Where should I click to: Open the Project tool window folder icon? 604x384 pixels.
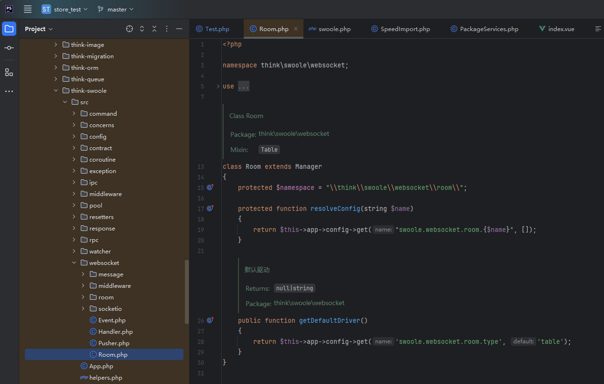[9, 29]
